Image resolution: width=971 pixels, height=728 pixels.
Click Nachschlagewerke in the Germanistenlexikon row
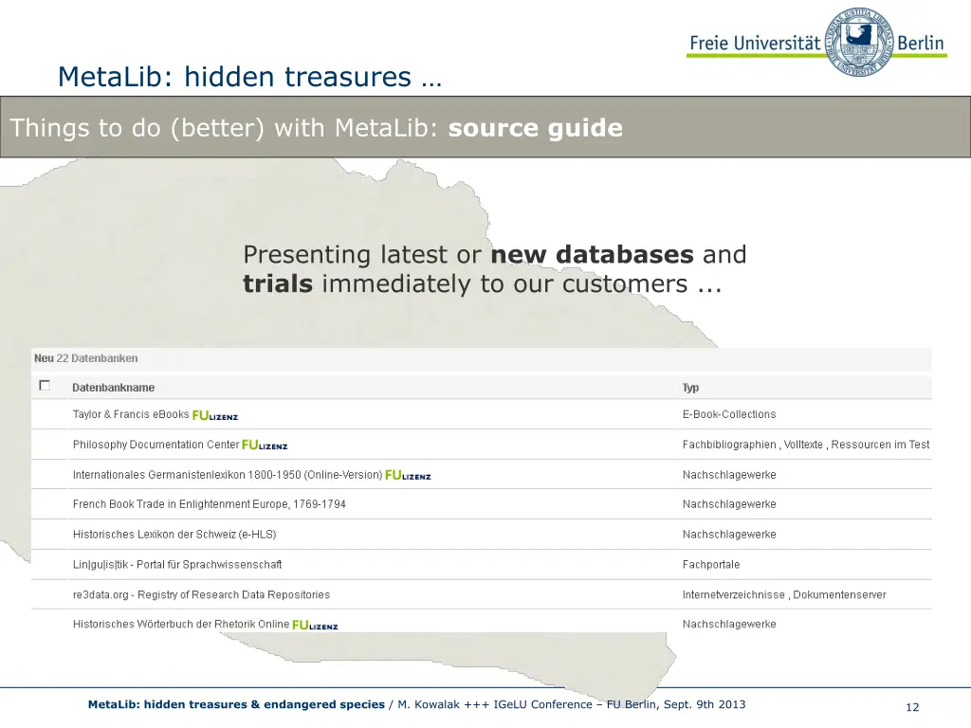click(x=729, y=475)
